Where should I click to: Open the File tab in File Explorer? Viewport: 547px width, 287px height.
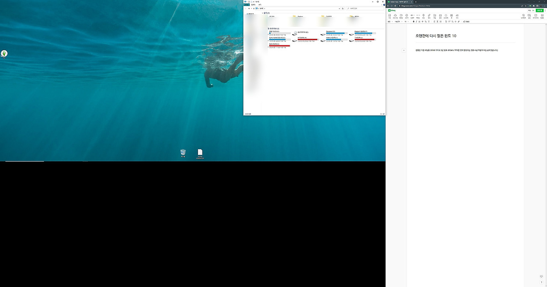point(247,5)
